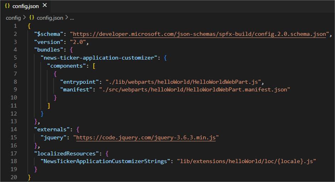The height and width of the screenshot is (182, 335).
Task: Click line number 4 in the gutter
Action: (x=15, y=50)
